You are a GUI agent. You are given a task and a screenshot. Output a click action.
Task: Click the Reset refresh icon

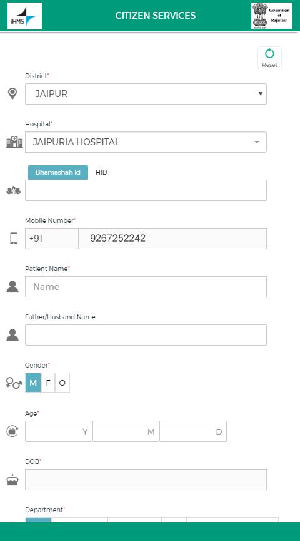[x=269, y=54]
